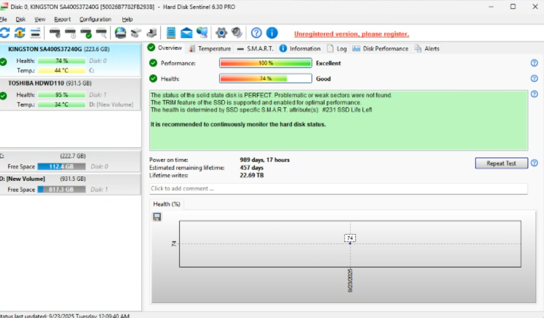Click the refresh icon with warning sign
The height and width of the screenshot is (318, 544).
pos(20,33)
